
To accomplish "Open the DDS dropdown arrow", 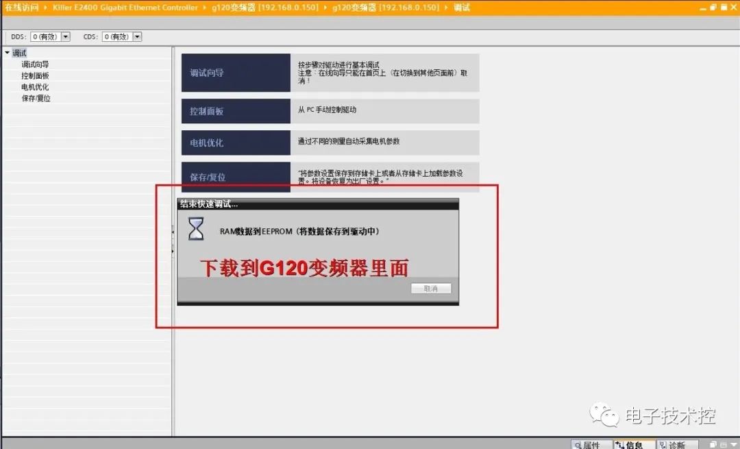I will click(x=66, y=36).
